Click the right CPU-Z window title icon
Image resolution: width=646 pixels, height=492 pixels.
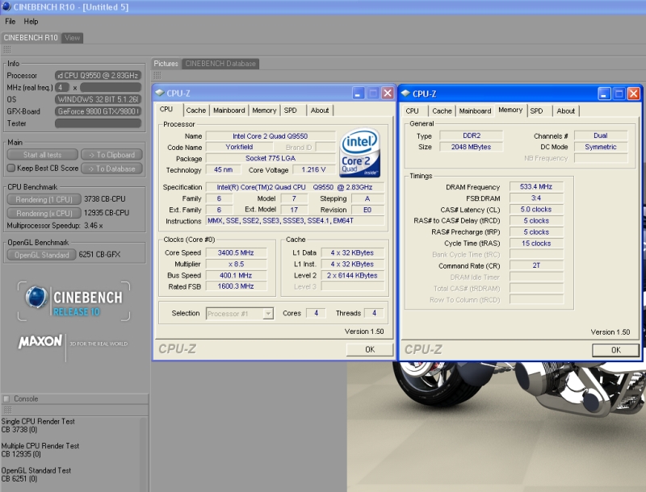(x=406, y=94)
